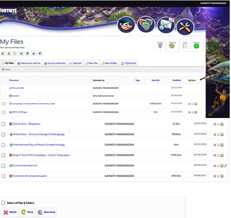Click gear icon for Drop It Youth pptx
231x218 pixels.
(218, 155)
